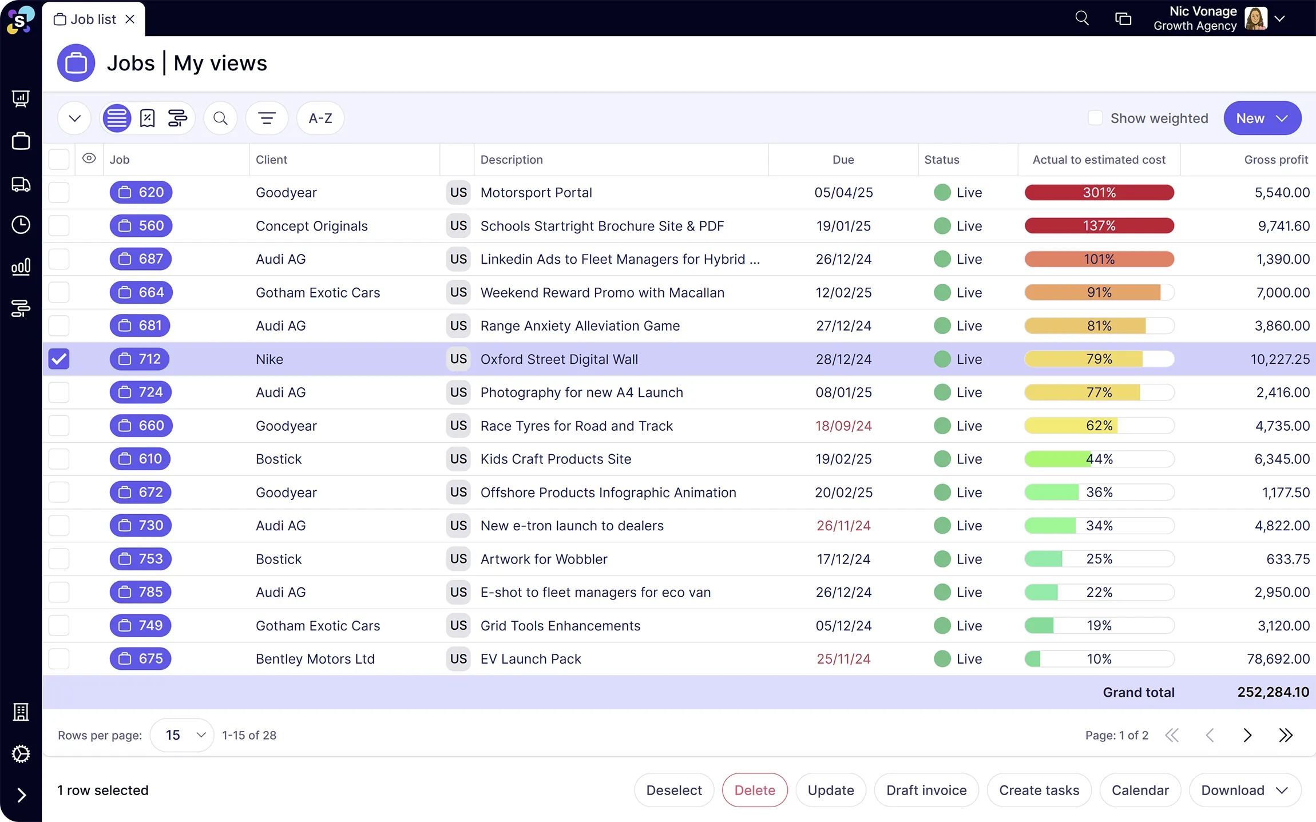Image resolution: width=1316 pixels, height=822 pixels.
Task: Sort by Actual to estimated cost header
Action: coord(1099,160)
